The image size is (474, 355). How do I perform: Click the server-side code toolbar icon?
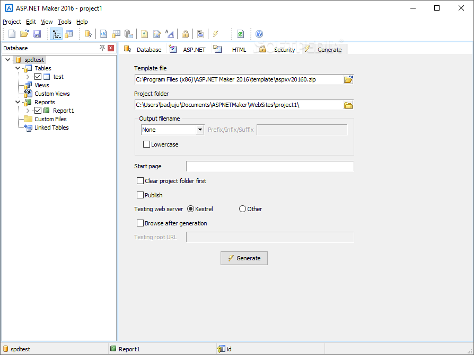[103, 34]
